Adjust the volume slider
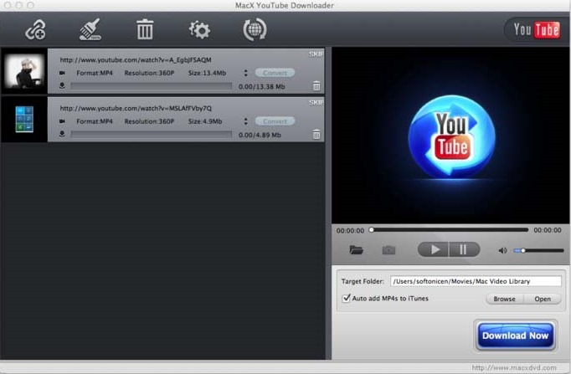Viewport: 571px width, 374px height. 538,250
